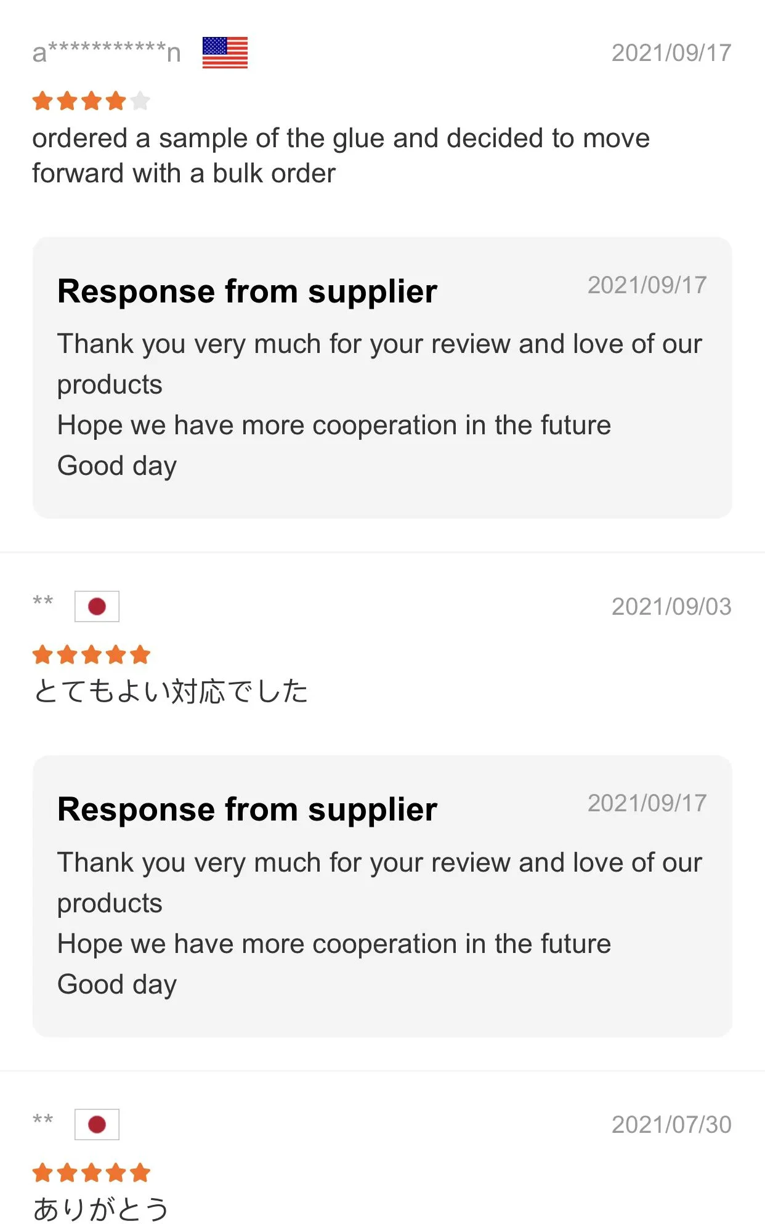The height and width of the screenshot is (1224, 765).
Task: Click the masked ** name on 2021/07/30 review
Action: [42, 1119]
